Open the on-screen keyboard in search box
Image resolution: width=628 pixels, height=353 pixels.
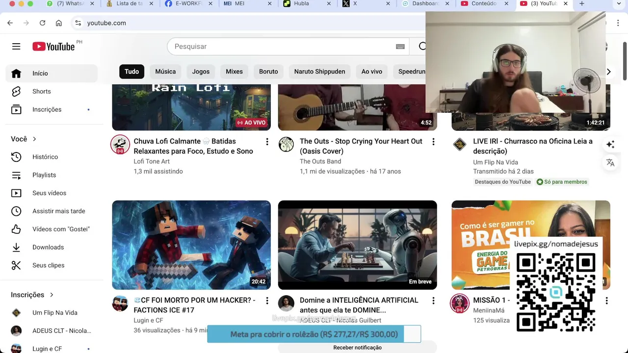(x=400, y=47)
